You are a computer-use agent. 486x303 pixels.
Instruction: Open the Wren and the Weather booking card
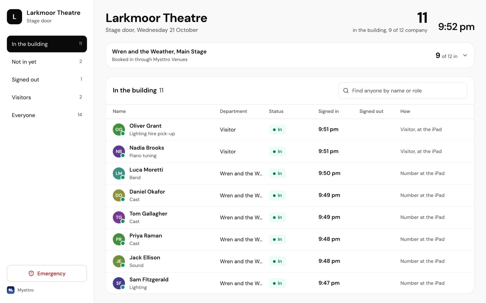290,55
